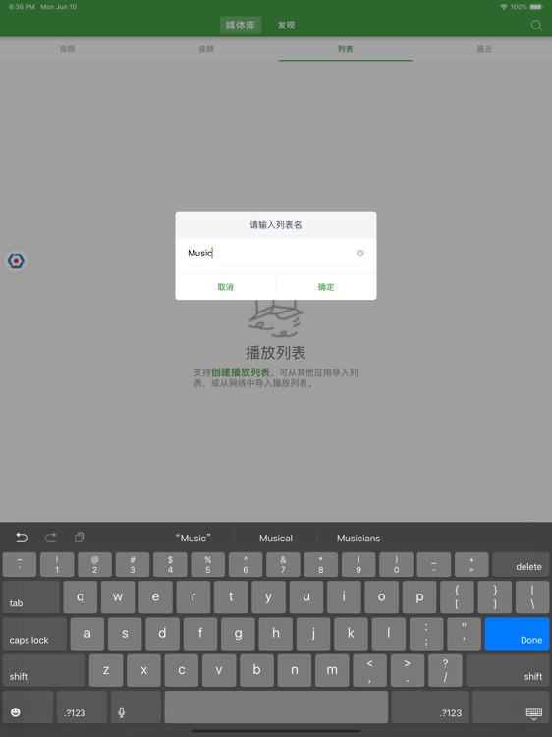Tap the tab key
552x737 pixels.
coord(31,596)
